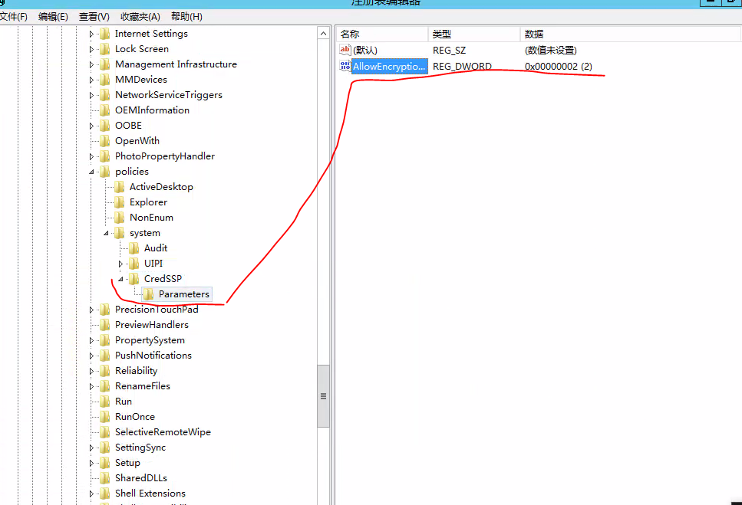The height and width of the screenshot is (505, 742).
Task: Select the NetworkServiceTriggers key label
Action: [169, 95]
